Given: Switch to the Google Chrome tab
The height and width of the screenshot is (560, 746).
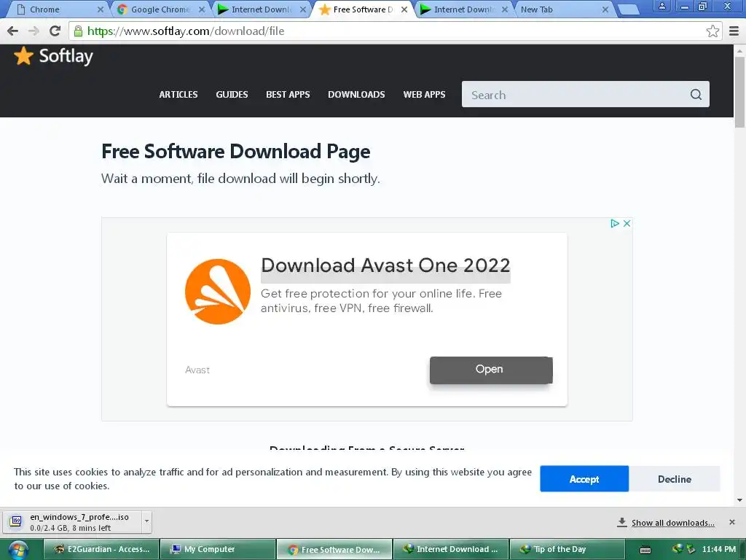Looking at the screenshot, I should pos(160,9).
